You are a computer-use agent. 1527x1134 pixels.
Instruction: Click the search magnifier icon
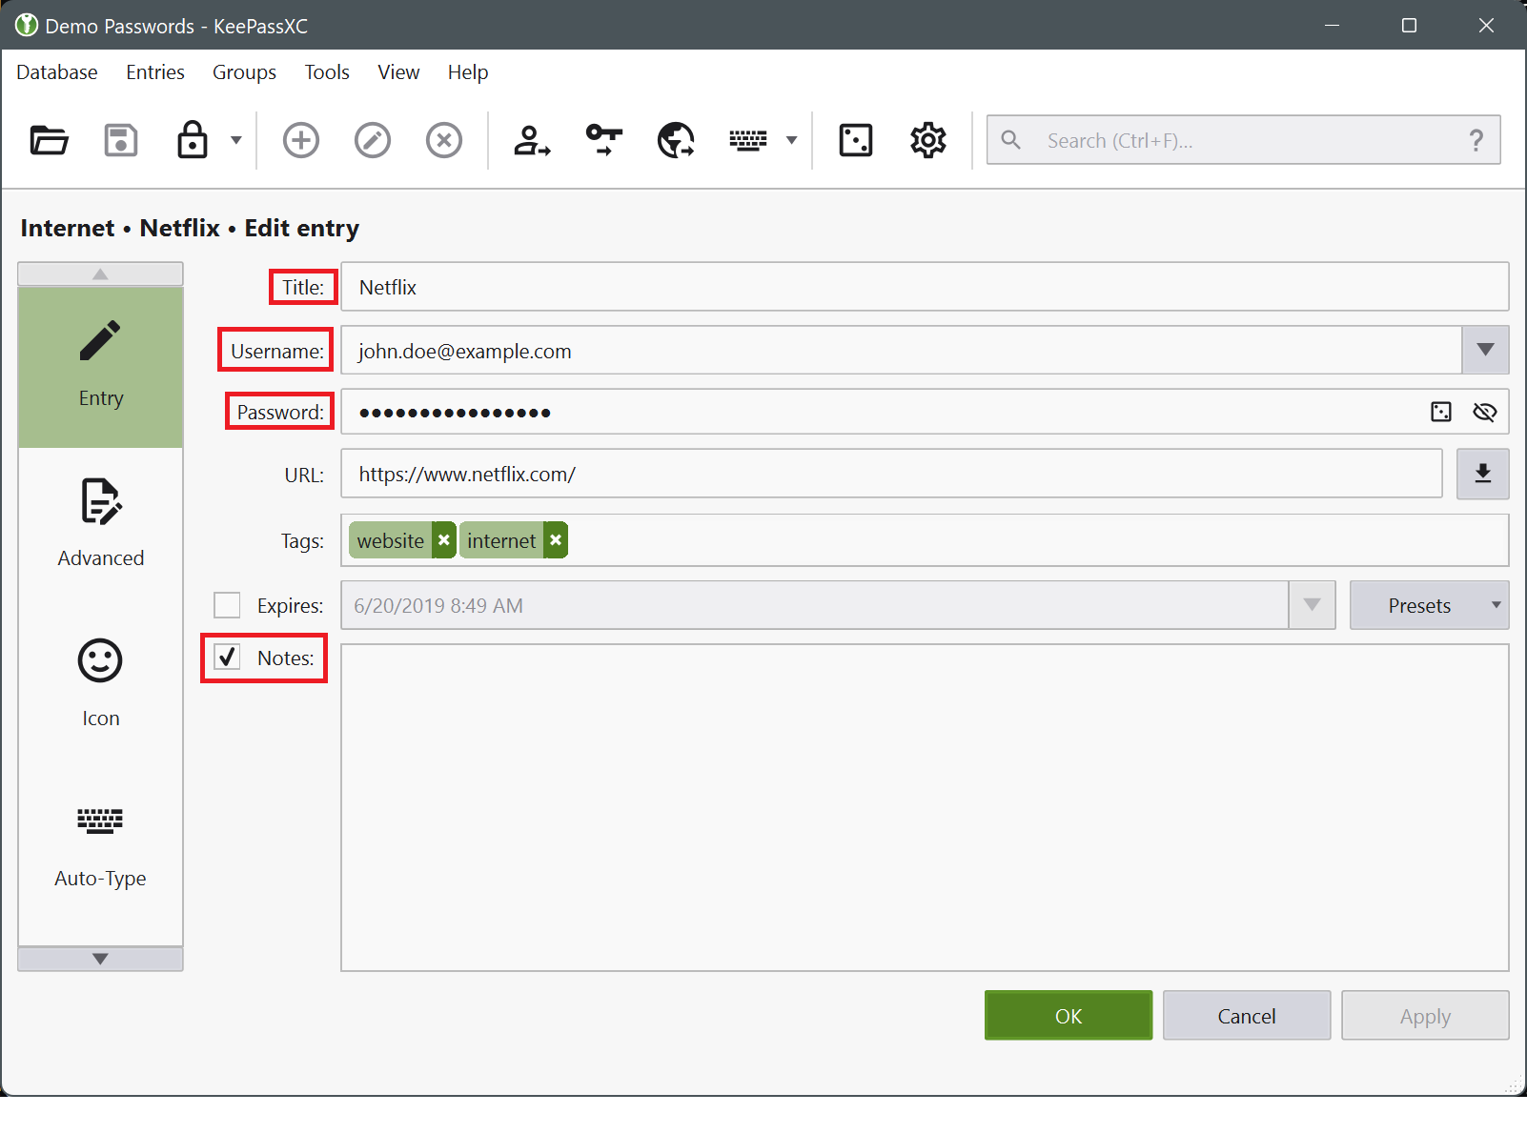[x=1011, y=140]
